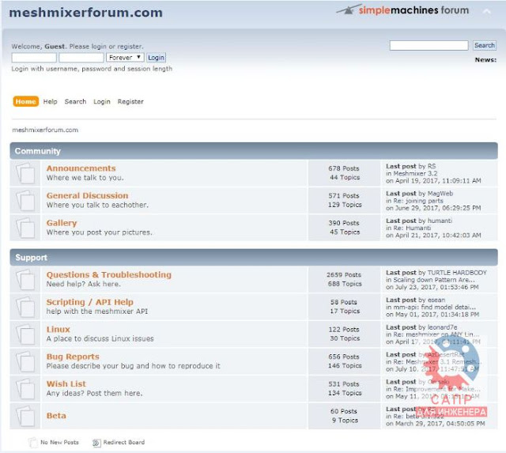Open the Wish List board
This screenshot has height=453, width=506.
(x=66, y=383)
